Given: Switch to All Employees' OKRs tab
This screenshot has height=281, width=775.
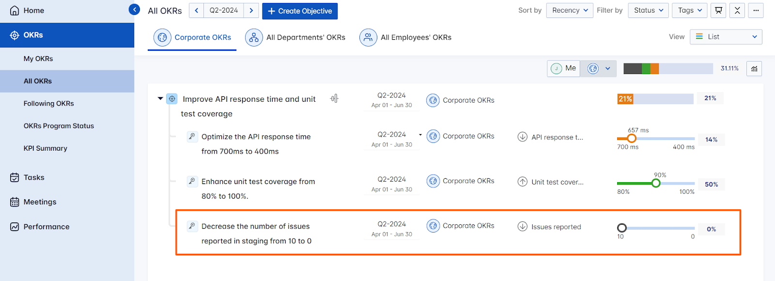Looking at the screenshot, I should tap(405, 37).
